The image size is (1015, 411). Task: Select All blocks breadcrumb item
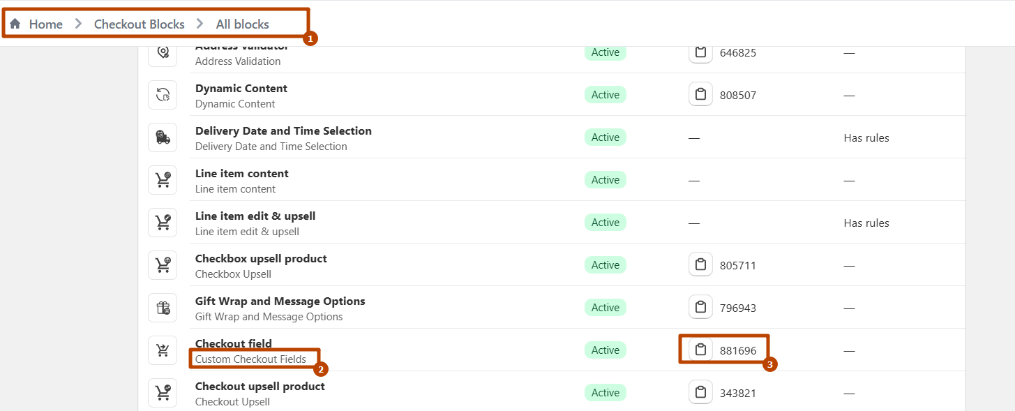pyautogui.click(x=242, y=24)
